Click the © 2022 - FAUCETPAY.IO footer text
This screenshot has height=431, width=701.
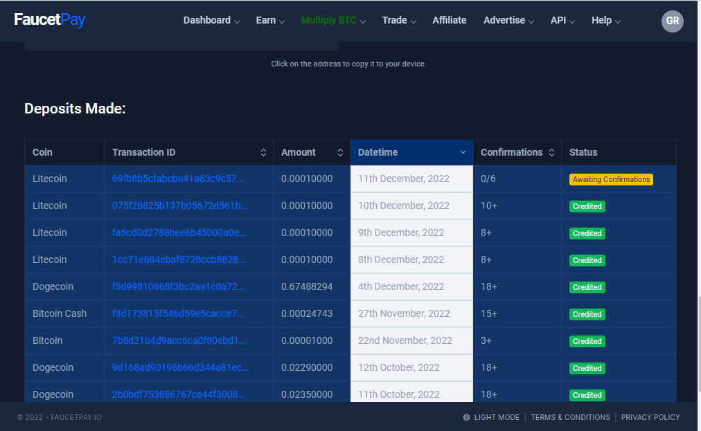click(x=60, y=417)
